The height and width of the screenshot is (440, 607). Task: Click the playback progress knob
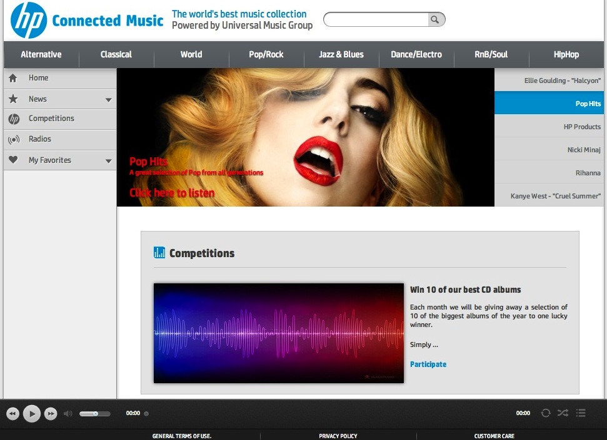point(146,413)
